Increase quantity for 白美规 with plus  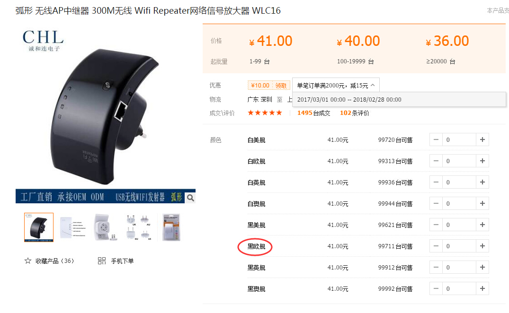coord(482,139)
